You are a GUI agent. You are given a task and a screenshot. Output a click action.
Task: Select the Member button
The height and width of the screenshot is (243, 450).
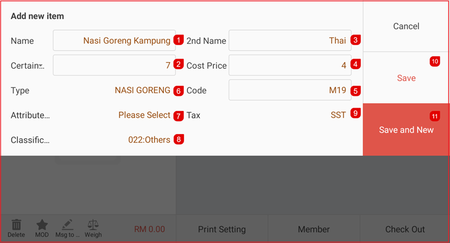(x=314, y=229)
